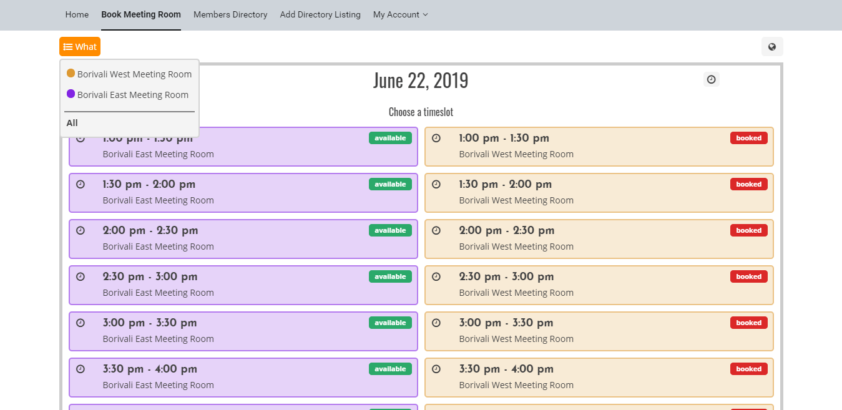Screen dimensions: 842x410
Task: Collapse the What filter dropdown
Action: [80, 47]
